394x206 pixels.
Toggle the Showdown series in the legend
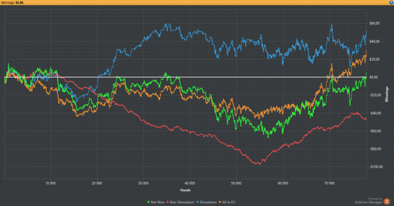point(207,202)
